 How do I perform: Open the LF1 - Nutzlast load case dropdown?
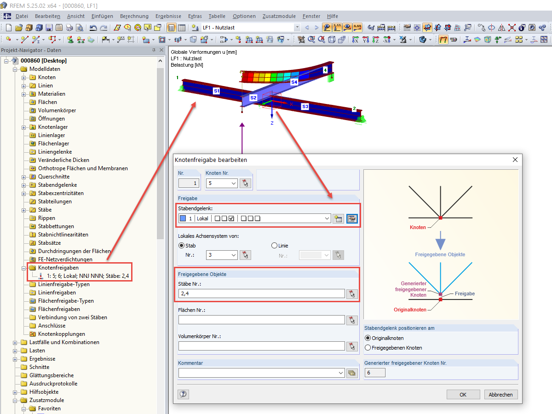click(x=297, y=28)
